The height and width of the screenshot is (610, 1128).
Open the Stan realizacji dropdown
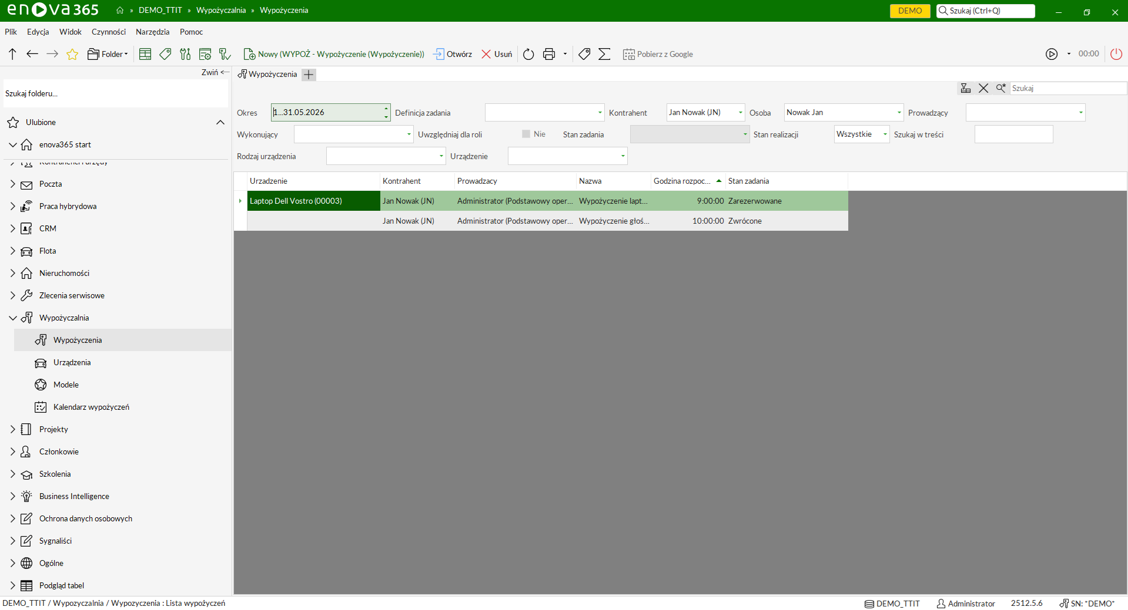(x=885, y=134)
